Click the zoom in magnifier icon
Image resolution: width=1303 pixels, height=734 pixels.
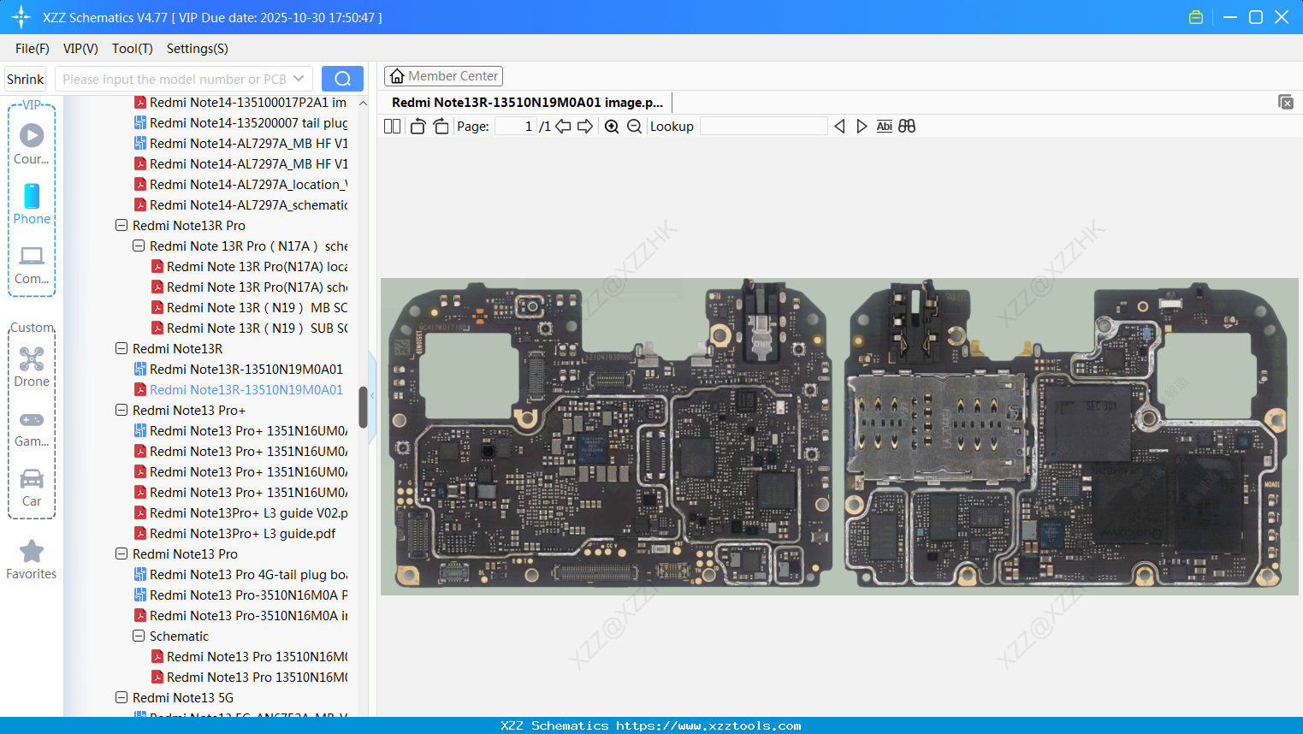click(x=612, y=127)
